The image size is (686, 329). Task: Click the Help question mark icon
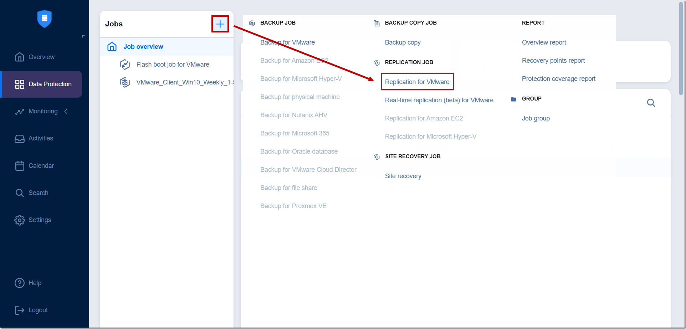(20, 283)
